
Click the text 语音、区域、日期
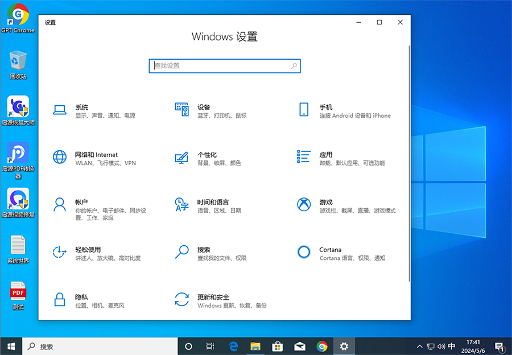pyautogui.click(x=219, y=210)
